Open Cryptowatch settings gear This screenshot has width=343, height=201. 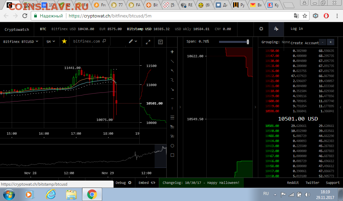[x=261, y=29]
